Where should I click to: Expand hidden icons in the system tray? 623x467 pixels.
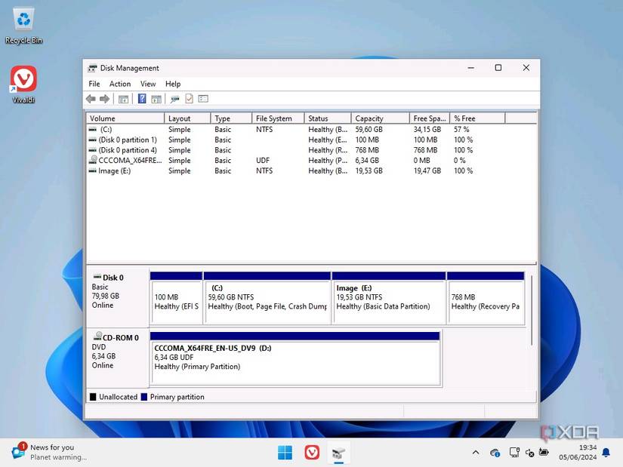[x=475, y=453]
